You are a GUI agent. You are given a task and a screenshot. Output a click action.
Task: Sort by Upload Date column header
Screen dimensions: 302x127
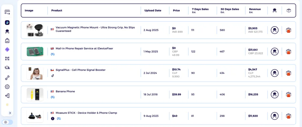pos(153,11)
